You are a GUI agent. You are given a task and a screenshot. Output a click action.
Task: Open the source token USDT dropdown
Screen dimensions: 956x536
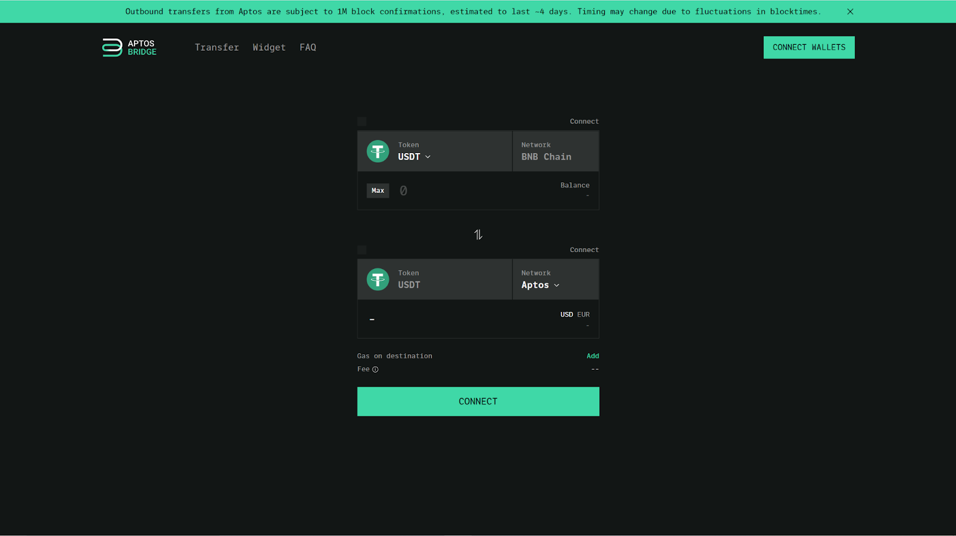(415, 157)
